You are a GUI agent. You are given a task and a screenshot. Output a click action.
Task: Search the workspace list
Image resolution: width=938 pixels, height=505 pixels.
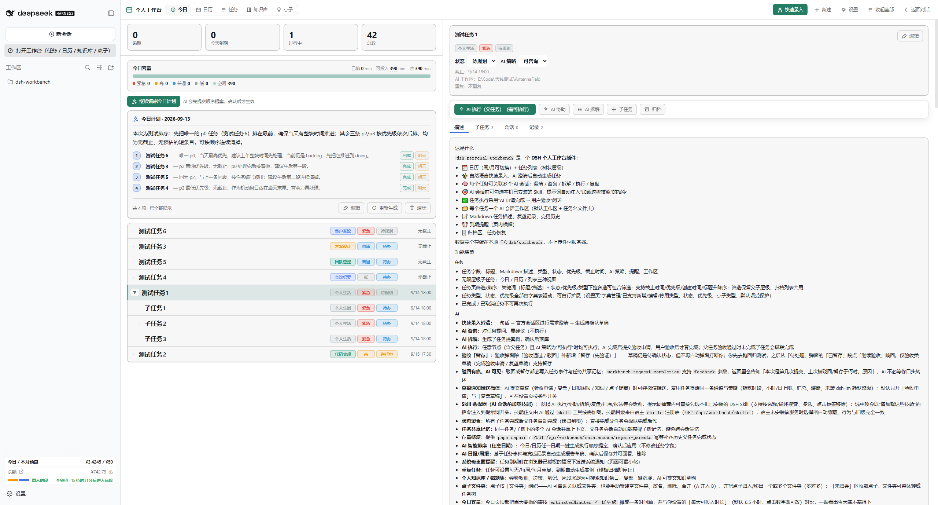click(88, 67)
